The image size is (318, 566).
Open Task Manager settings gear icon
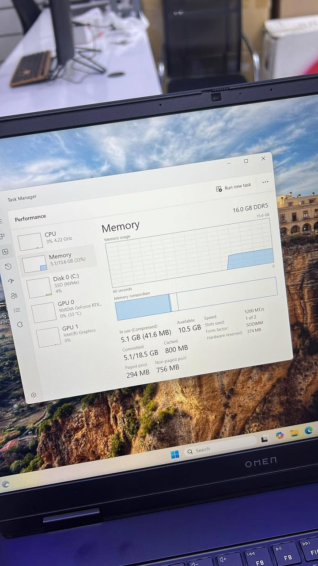tap(34, 395)
